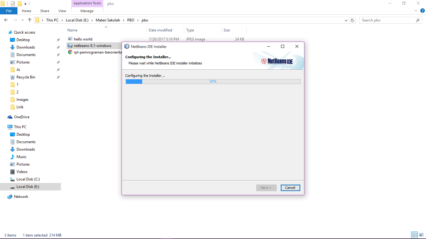
Task: Expand the ribbon using the chevron
Action: (x=416, y=11)
